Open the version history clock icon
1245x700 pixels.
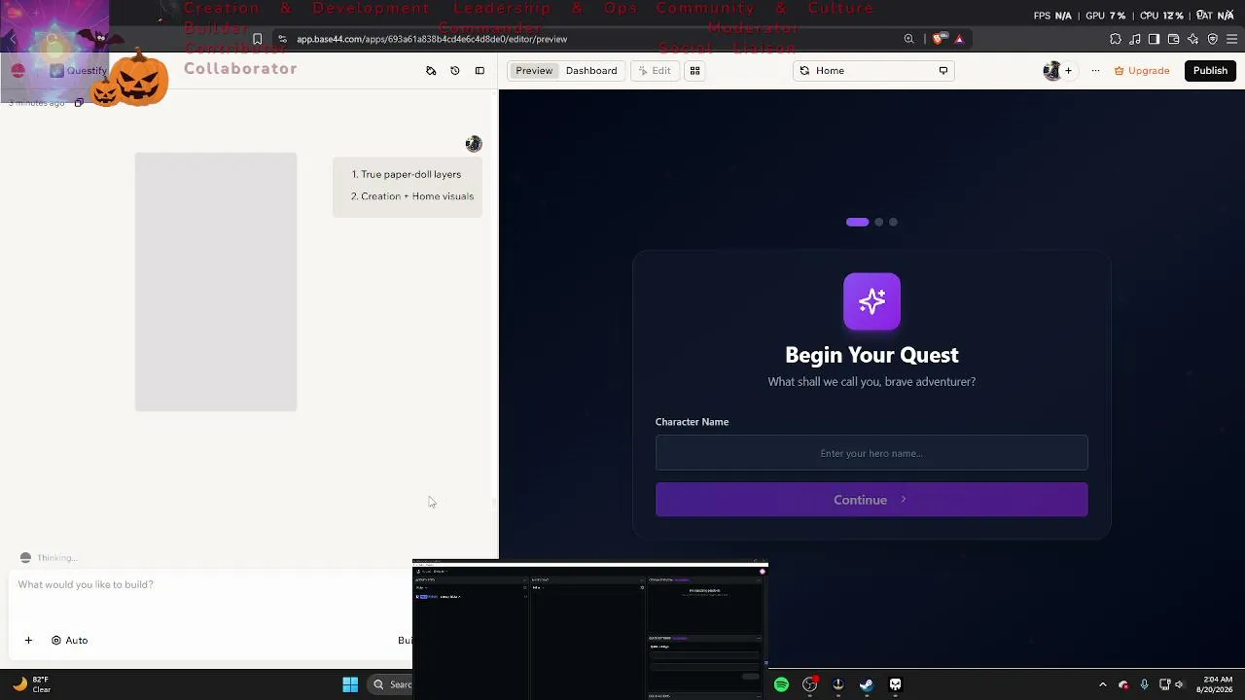(x=455, y=71)
